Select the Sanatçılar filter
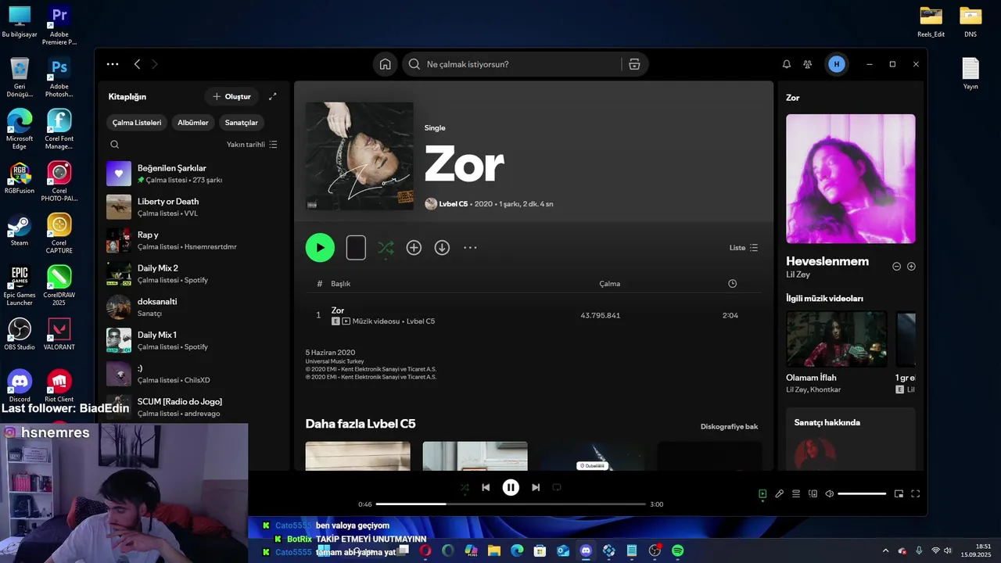The height and width of the screenshot is (563, 1001). click(x=241, y=123)
